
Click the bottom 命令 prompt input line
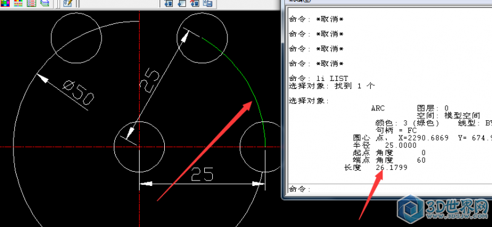pos(390,189)
